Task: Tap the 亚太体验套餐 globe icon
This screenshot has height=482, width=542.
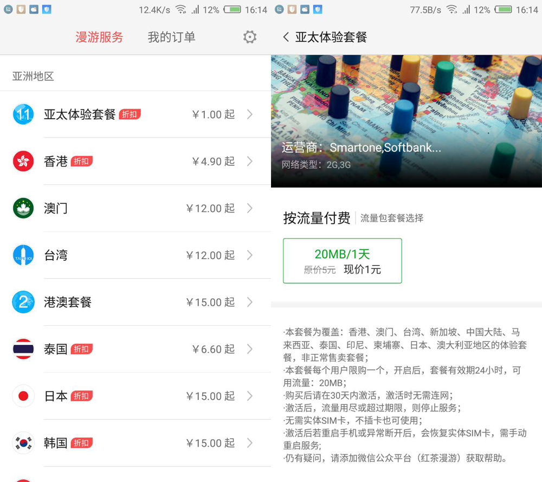Action: [x=23, y=114]
